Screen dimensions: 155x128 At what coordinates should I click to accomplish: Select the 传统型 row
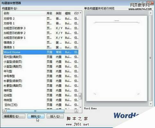pos(41,100)
